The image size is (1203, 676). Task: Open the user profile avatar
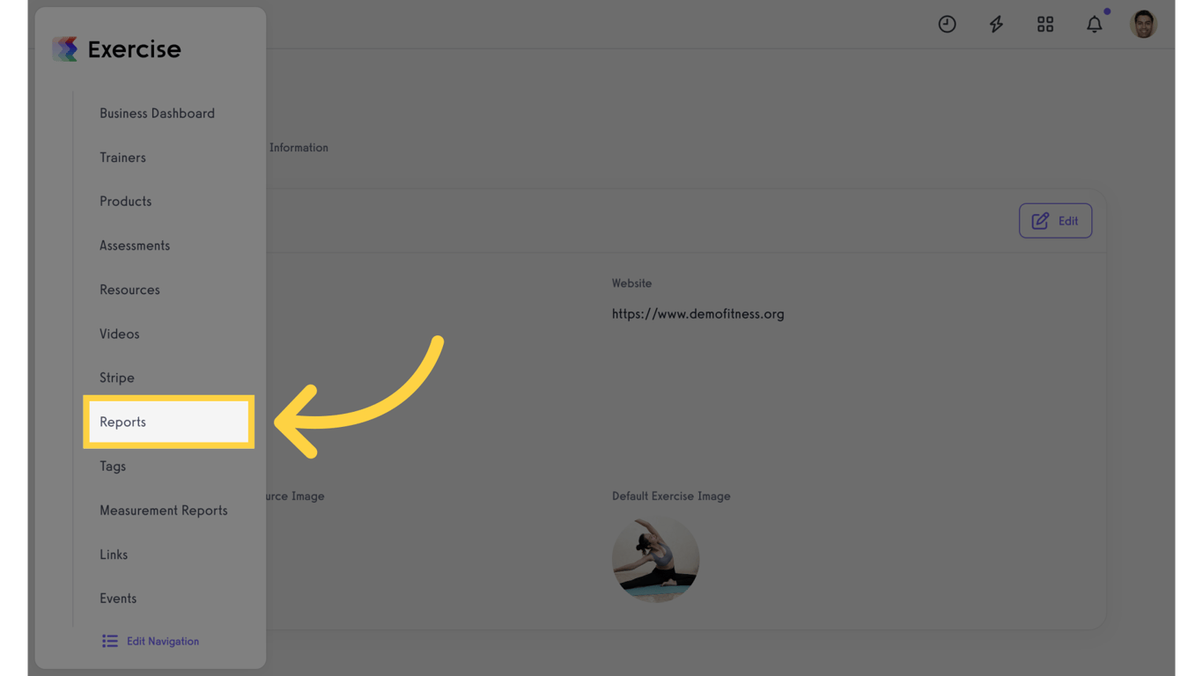(1144, 25)
